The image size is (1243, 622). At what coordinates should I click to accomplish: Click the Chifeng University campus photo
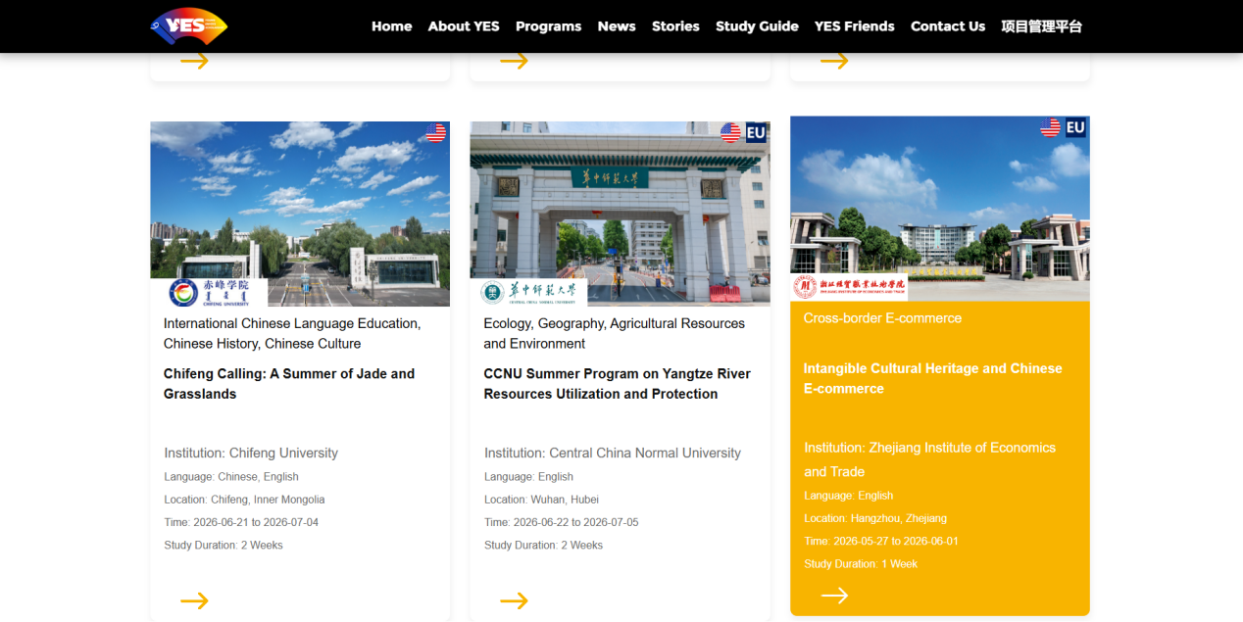300,201
